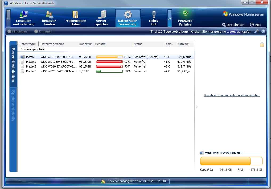The image size is (271, 189).
Task: Click the large orange capacity bar
Action: [x=231, y=161]
